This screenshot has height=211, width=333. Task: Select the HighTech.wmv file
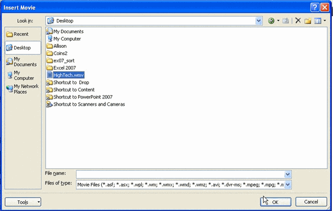click(66, 75)
